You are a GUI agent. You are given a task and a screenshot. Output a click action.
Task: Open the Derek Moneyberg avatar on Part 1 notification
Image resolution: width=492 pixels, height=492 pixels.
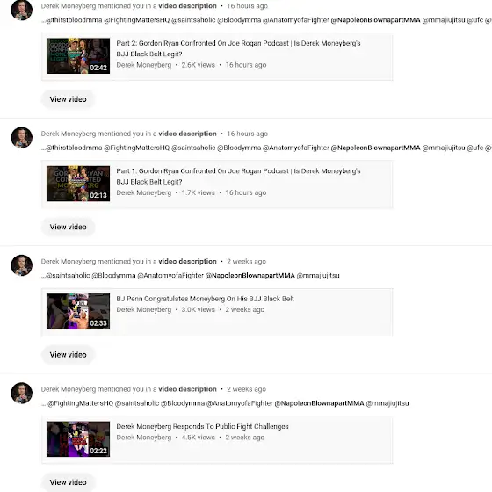click(x=22, y=137)
